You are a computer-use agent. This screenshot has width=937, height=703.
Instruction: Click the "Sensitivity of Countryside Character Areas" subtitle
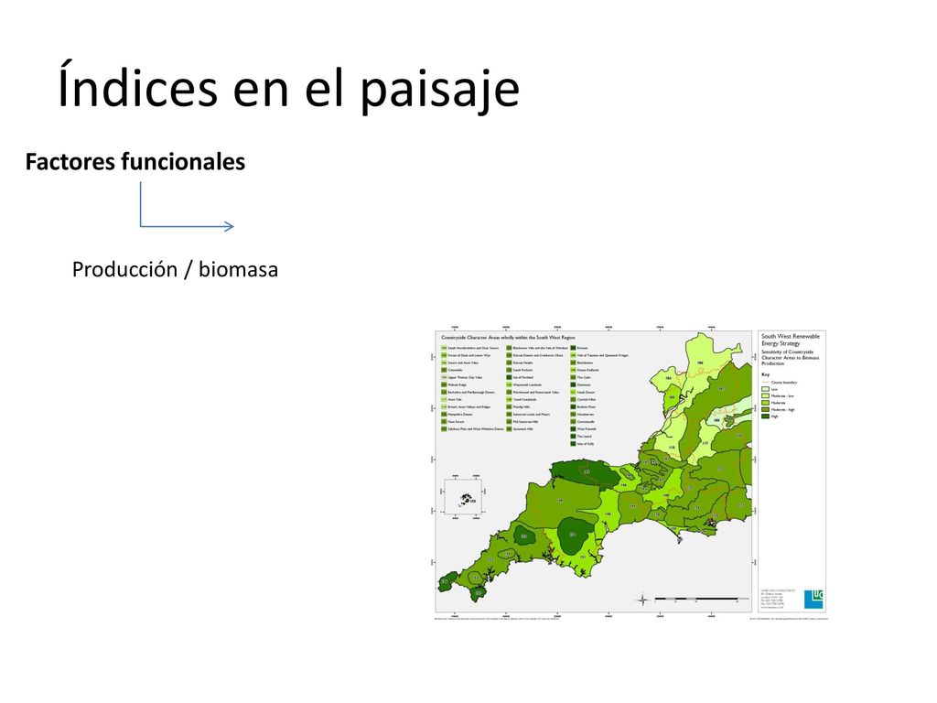pos(790,358)
